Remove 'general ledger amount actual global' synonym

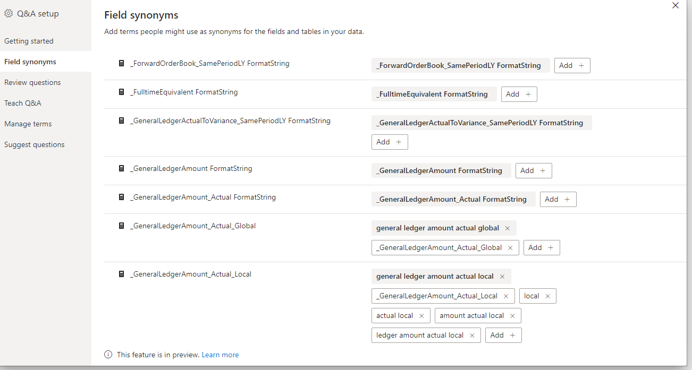(507, 228)
